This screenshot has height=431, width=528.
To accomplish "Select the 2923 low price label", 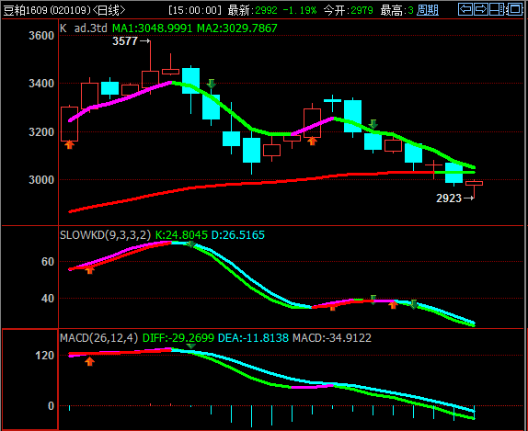I will pyautogui.click(x=449, y=198).
